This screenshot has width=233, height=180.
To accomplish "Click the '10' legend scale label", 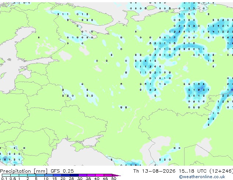I will [x=46, y=179].
